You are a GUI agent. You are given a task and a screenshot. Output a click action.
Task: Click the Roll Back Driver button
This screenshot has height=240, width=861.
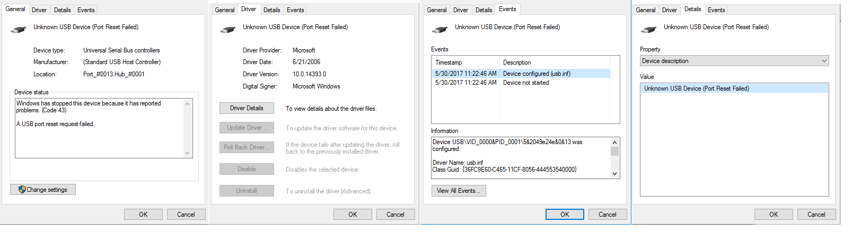pos(247,147)
